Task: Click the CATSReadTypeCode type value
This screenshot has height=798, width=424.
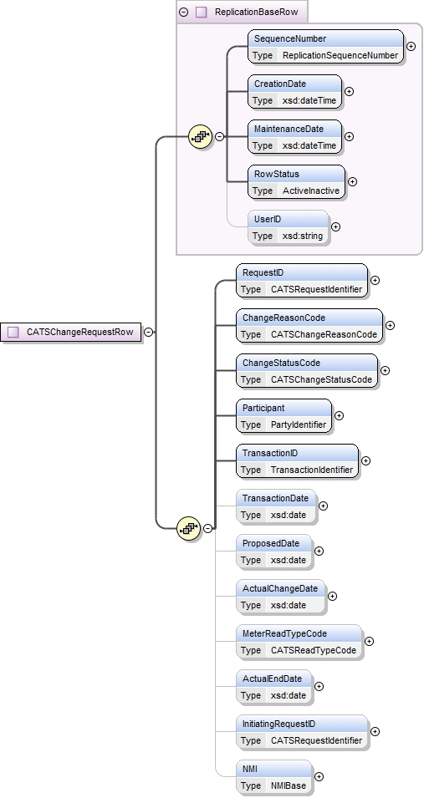Action: click(x=314, y=650)
